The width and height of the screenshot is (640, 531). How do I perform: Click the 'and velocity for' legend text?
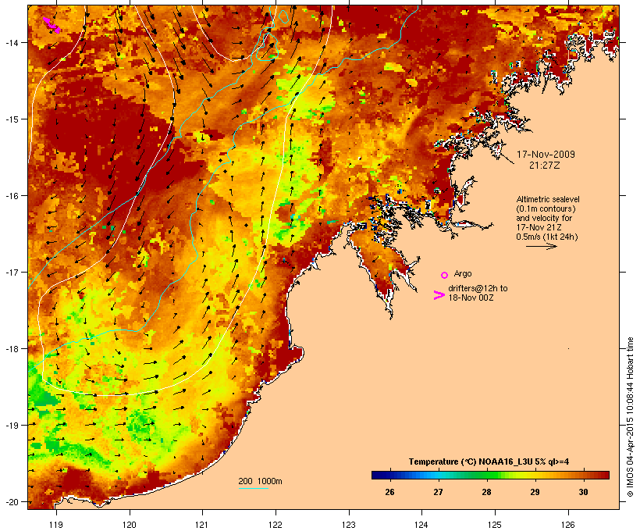pyautogui.click(x=544, y=218)
